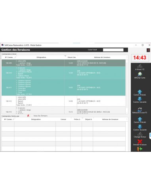The height and width of the screenshot is (195, 151).
Task: Open the red question mark help icon
Action: 148,50
